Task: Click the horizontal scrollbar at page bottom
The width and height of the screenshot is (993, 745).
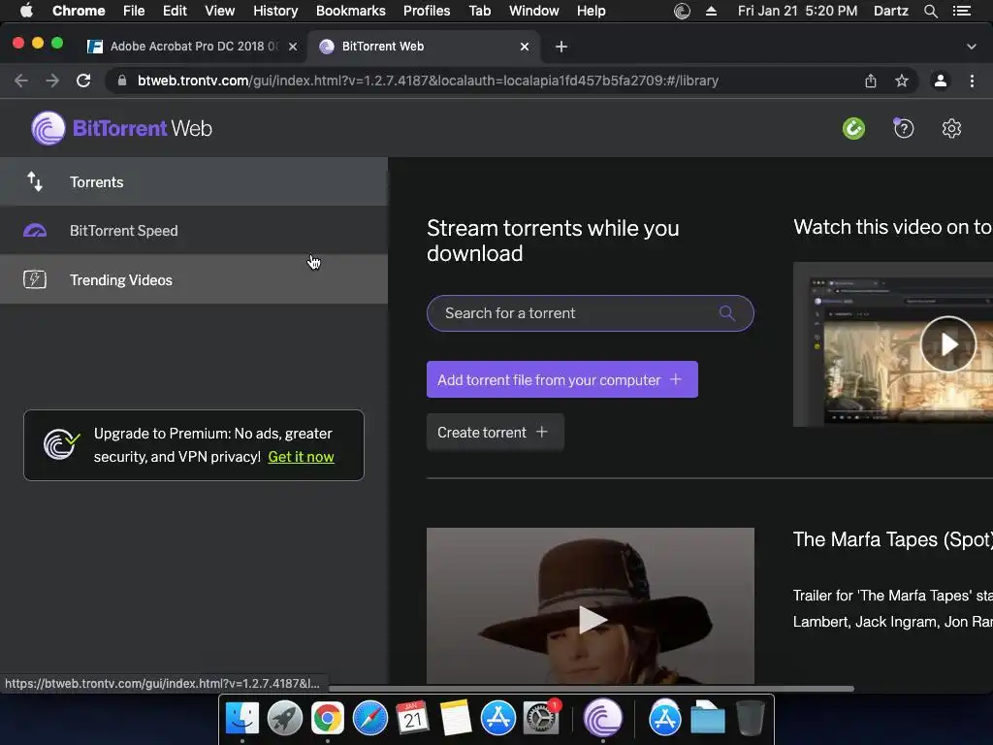Action: [592, 688]
